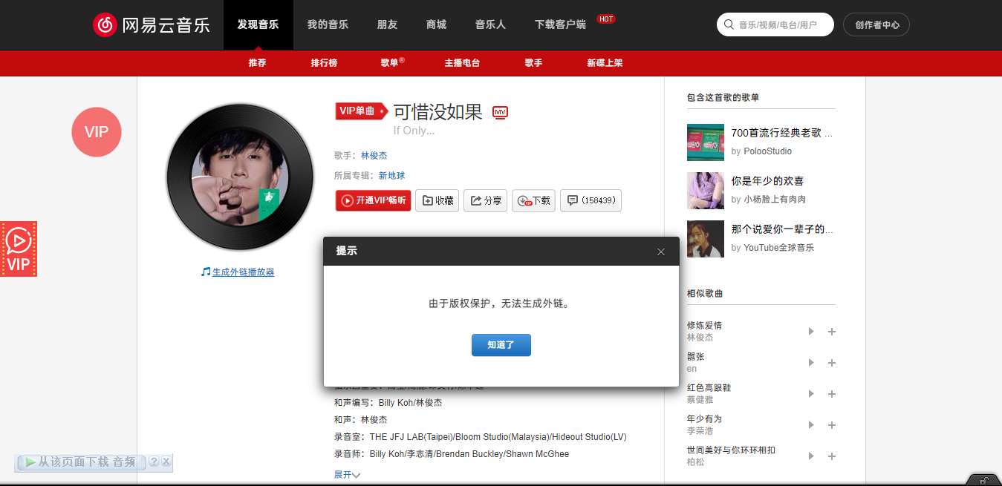Click the 分享 button
This screenshot has width=1002, height=486.
485,200
